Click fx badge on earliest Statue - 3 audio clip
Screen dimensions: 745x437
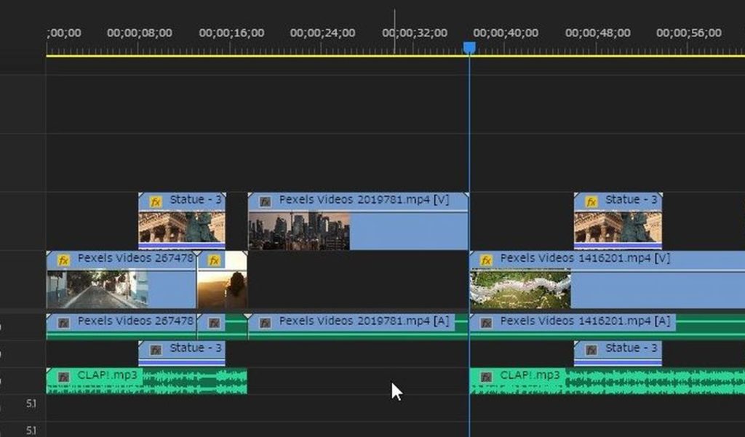[156, 350]
